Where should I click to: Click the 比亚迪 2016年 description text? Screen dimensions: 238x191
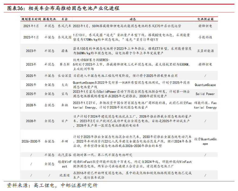pos(132,176)
